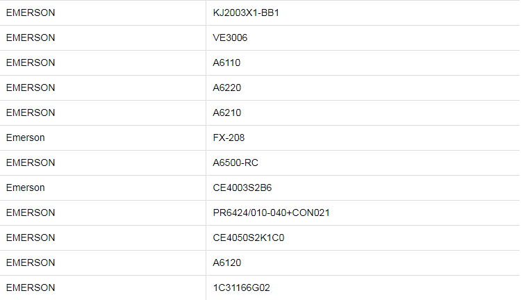The image size is (521, 300).
Task: Select the EMERSON cell in the VE3006 row
Action: click(31, 37)
